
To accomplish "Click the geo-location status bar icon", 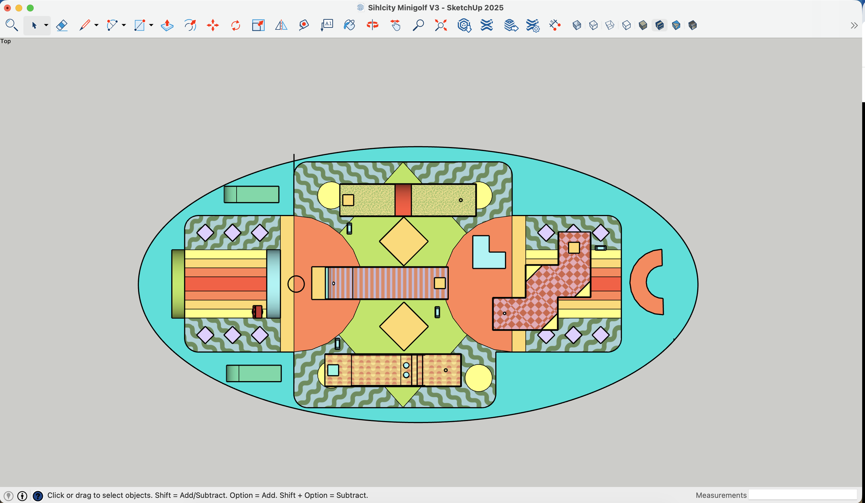I will [9, 496].
